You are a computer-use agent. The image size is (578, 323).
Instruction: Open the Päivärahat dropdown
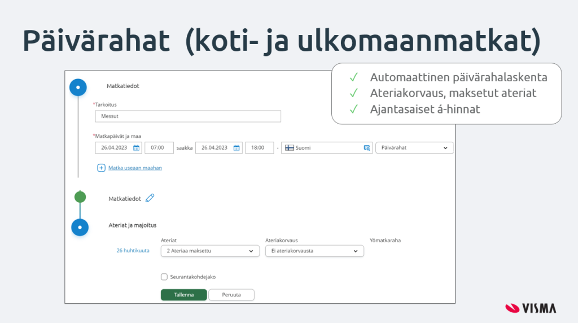click(x=414, y=148)
